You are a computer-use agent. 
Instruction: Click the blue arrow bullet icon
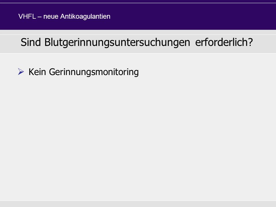coord(21,72)
